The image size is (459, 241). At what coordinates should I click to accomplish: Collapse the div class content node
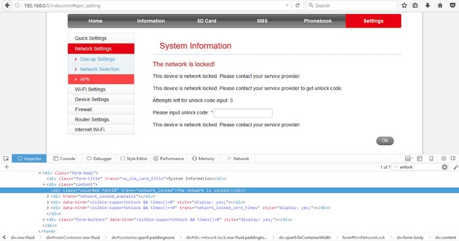pos(44,184)
